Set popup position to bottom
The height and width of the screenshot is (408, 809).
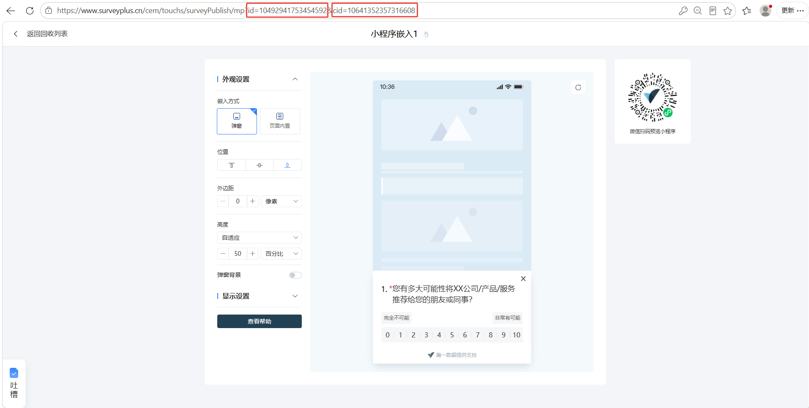coord(287,165)
